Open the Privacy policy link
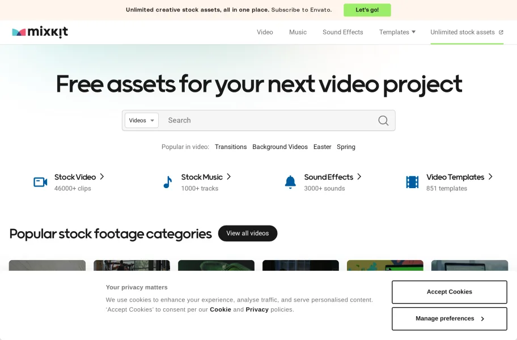This screenshot has height=340, width=517. (x=257, y=309)
